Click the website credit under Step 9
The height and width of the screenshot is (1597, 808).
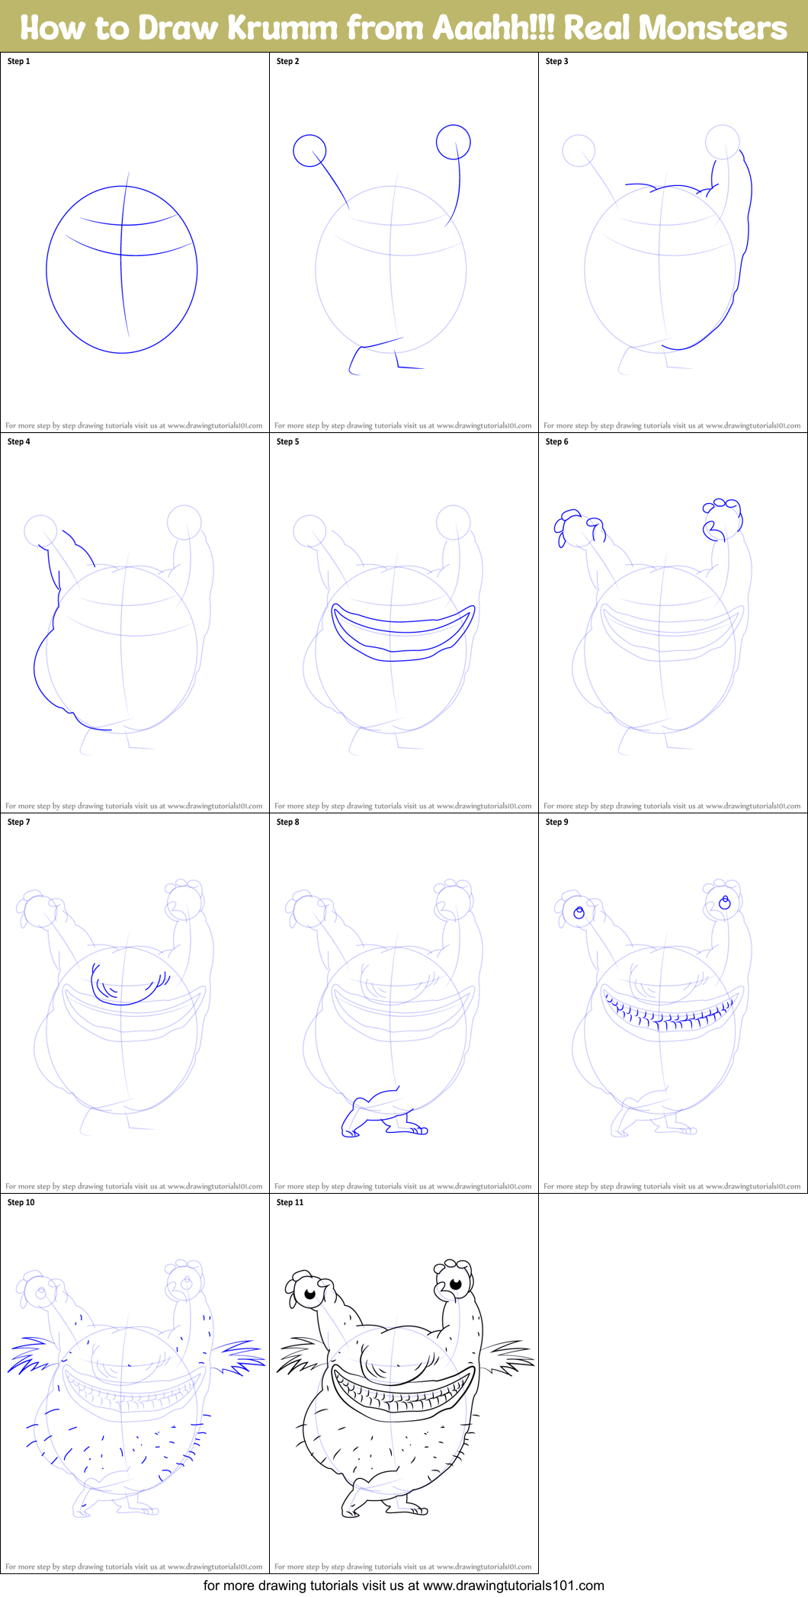coord(672,1186)
